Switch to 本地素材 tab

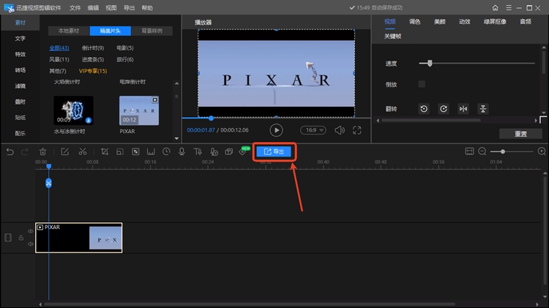[69, 31]
